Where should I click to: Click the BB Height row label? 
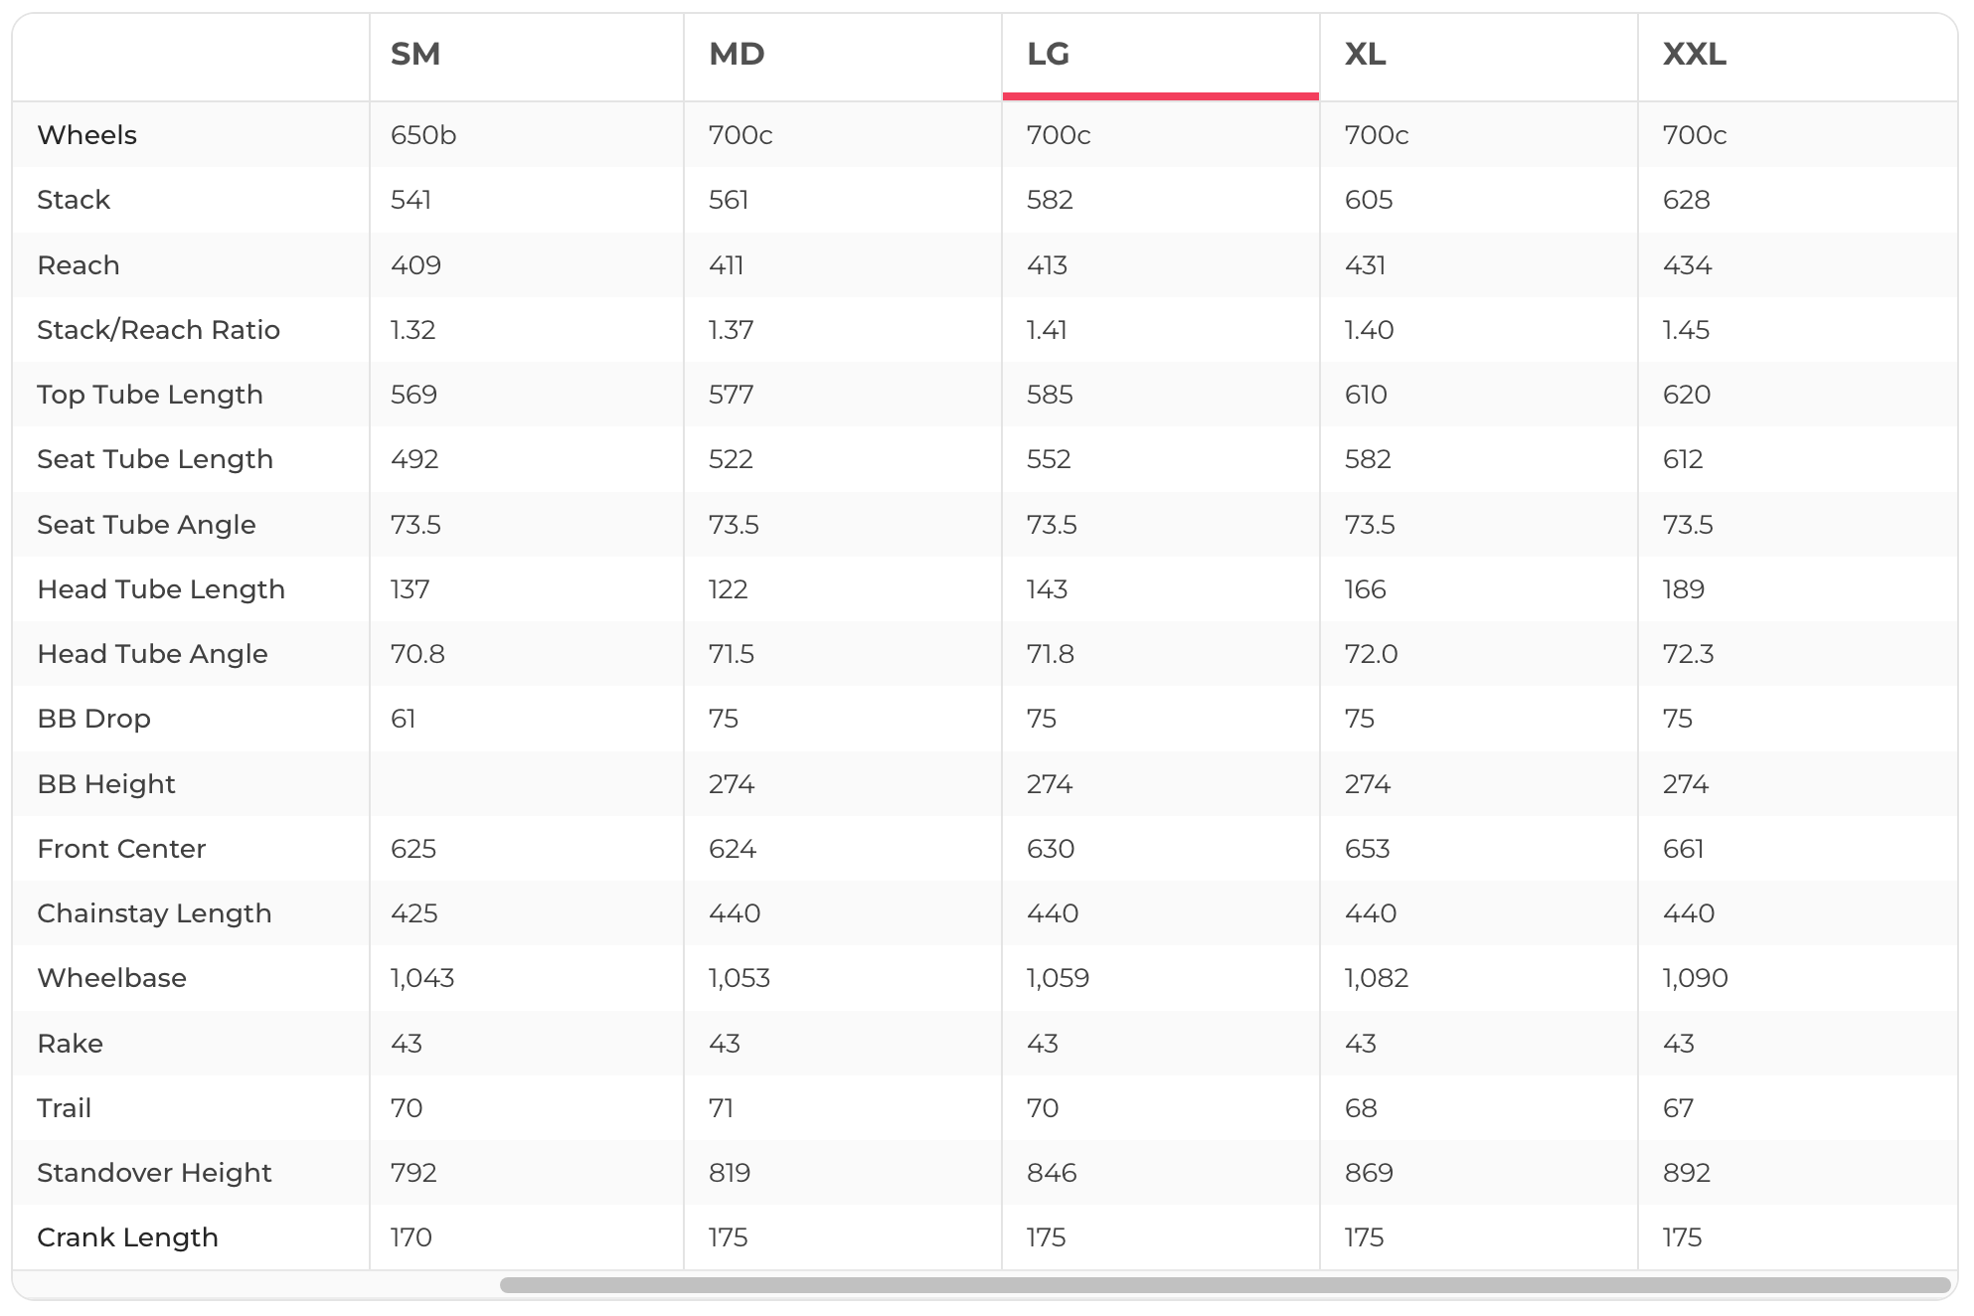[106, 784]
